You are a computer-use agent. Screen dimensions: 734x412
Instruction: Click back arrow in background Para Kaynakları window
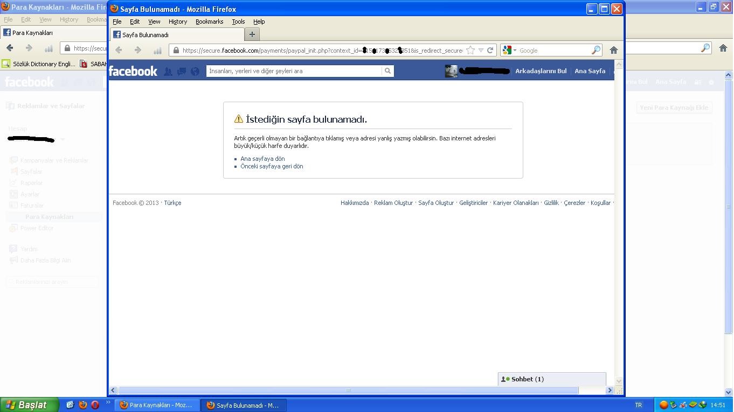(10, 48)
